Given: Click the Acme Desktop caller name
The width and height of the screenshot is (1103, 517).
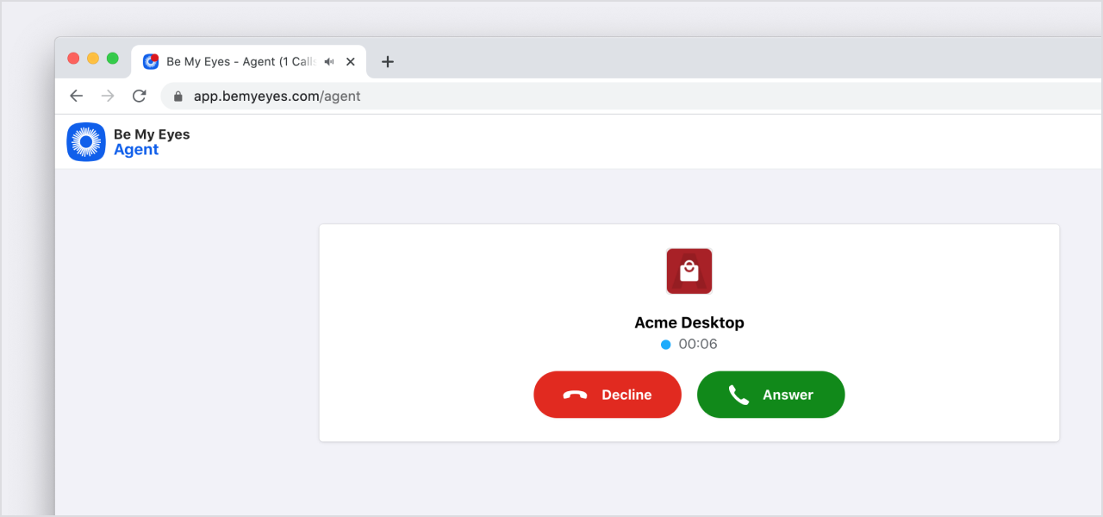Looking at the screenshot, I should point(689,323).
